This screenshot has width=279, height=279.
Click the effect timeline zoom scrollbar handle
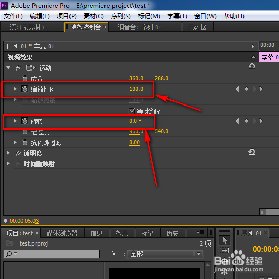[262, 212]
